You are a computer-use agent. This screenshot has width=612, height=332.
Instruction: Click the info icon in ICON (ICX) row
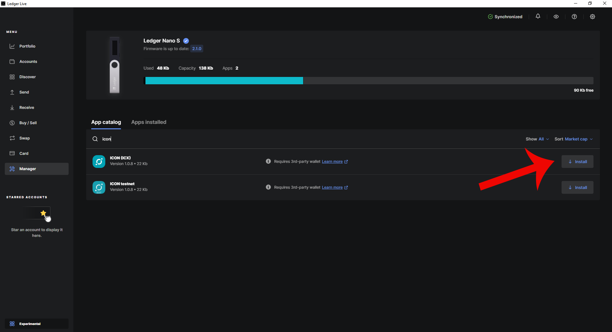pos(268,161)
